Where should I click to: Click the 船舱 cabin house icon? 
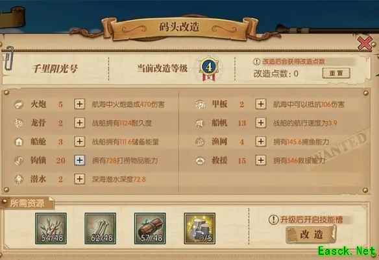coord(19,142)
